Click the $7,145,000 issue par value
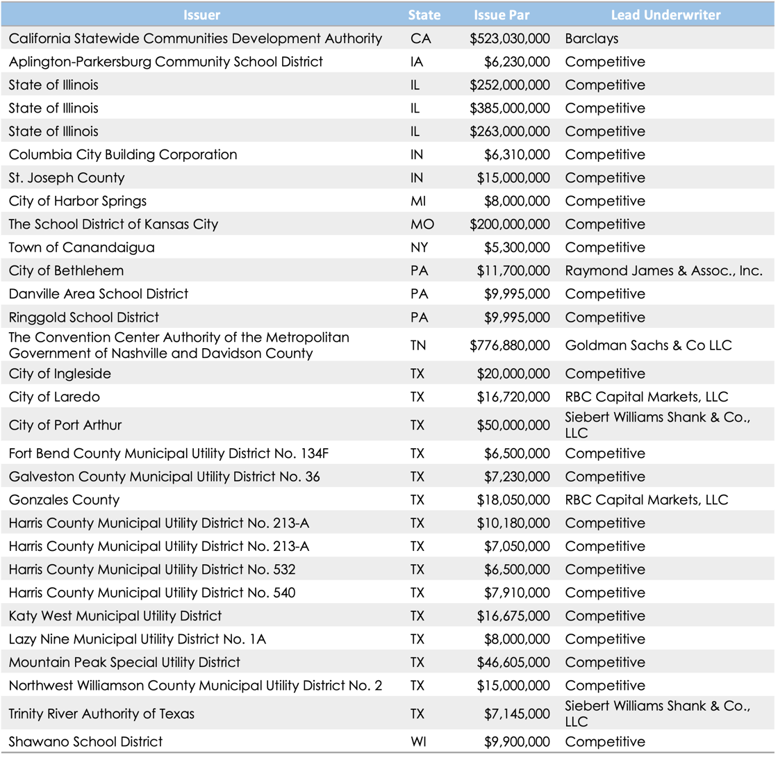Screen dimensions: 778x758 517,714
